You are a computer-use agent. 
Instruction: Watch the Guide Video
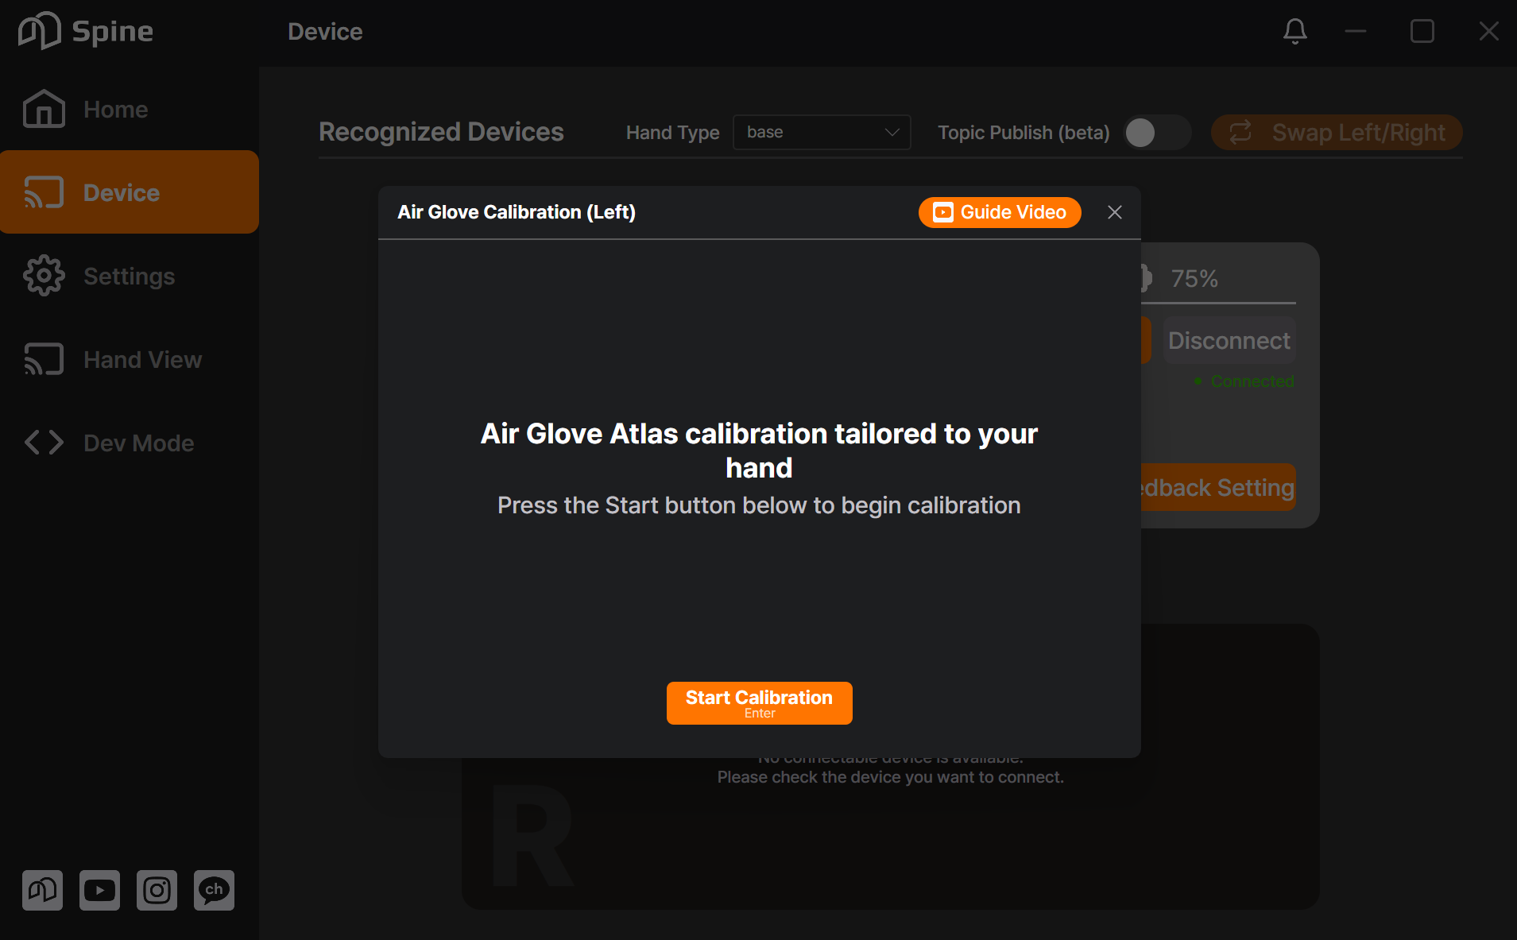1000,212
